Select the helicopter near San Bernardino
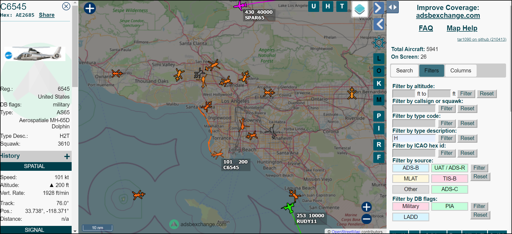 [352, 93]
